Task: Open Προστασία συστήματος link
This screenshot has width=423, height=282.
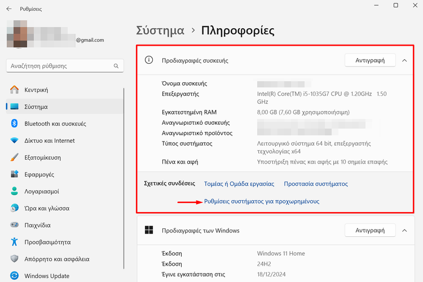Action: tap(316, 184)
